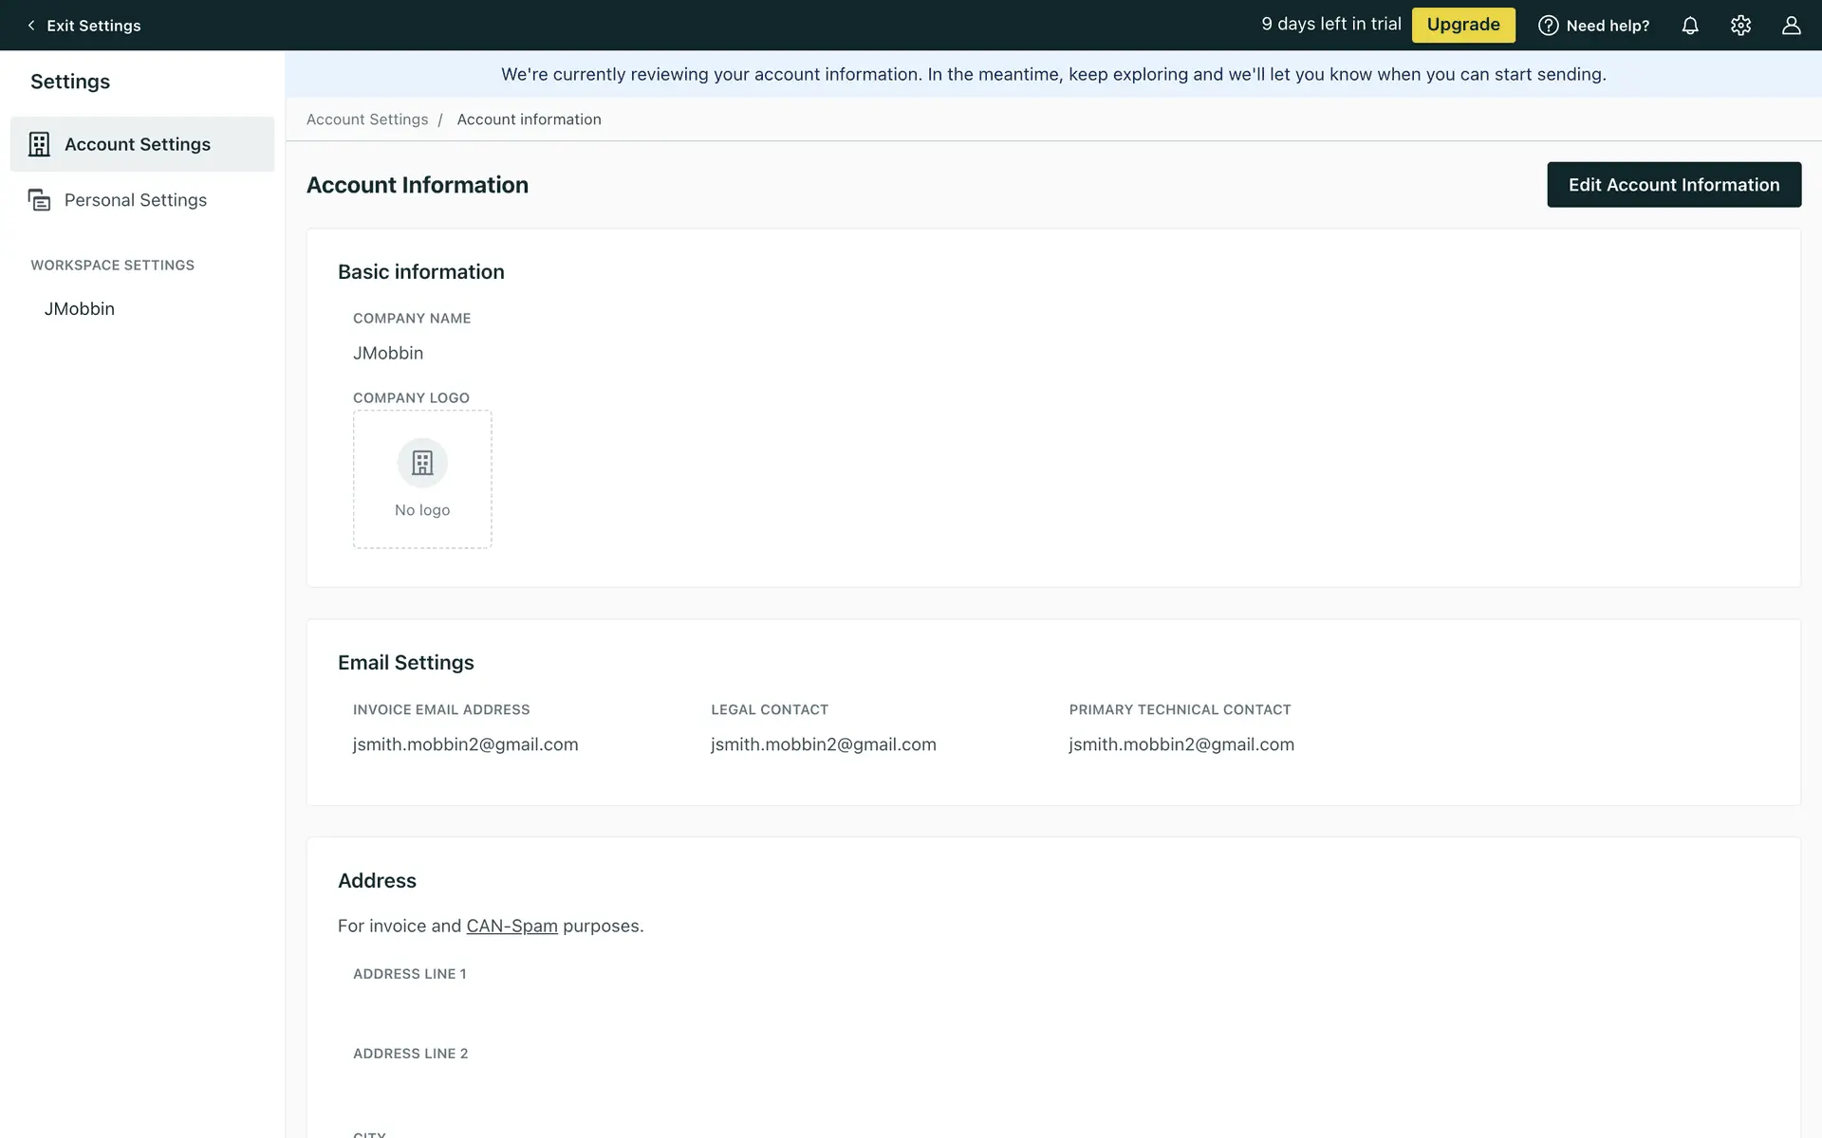The width and height of the screenshot is (1822, 1138).
Task: Click the building icon in No logo box
Action: click(x=422, y=463)
